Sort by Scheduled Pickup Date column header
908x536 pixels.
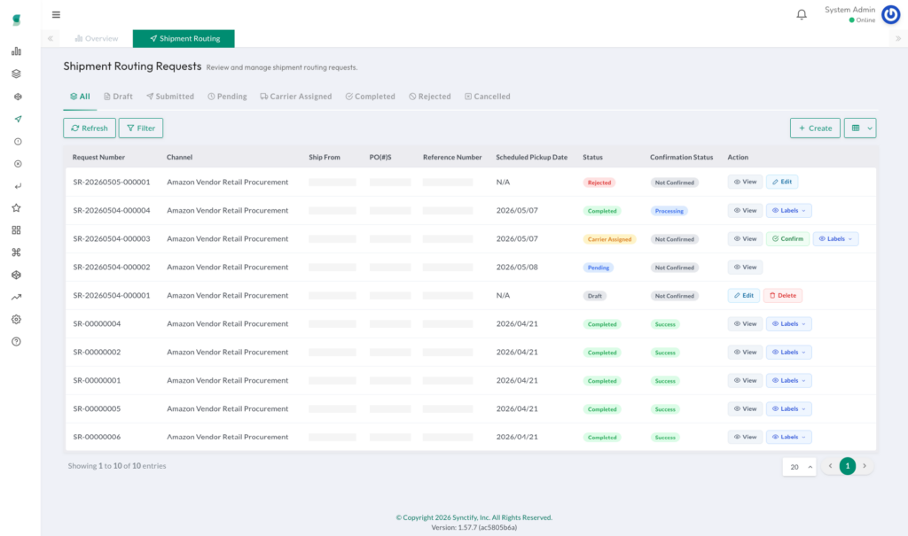tap(532, 158)
